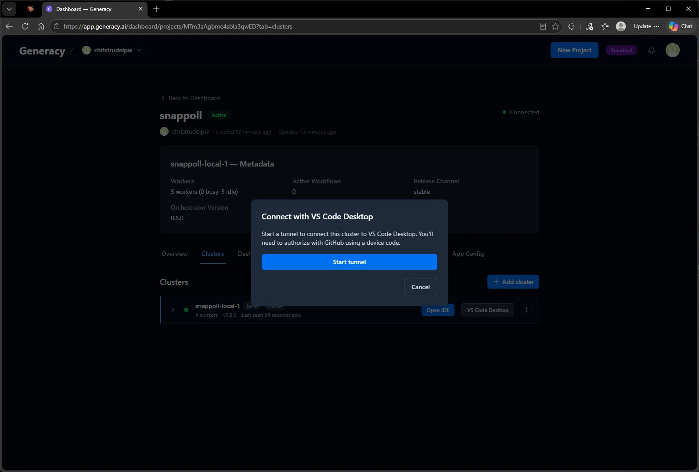This screenshot has width=699, height=472.
Task: Open browser extensions puzzle icon
Action: click(x=571, y=26)
